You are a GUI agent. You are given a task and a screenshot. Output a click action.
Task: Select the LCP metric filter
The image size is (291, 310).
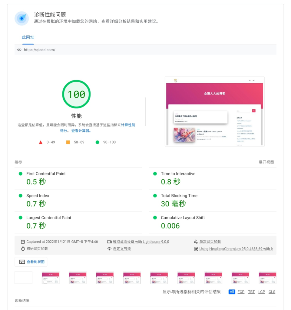tap(262, 292)
